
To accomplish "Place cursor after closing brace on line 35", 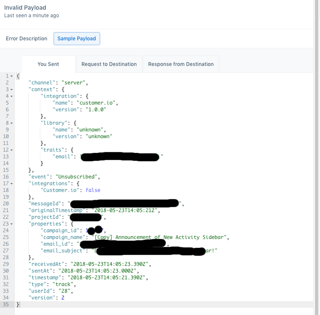I will pyautogui.click(x=20, y=304).
